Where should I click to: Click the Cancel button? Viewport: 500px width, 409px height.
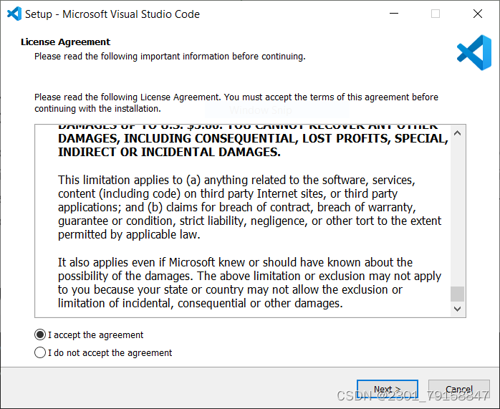coord(459,389)
